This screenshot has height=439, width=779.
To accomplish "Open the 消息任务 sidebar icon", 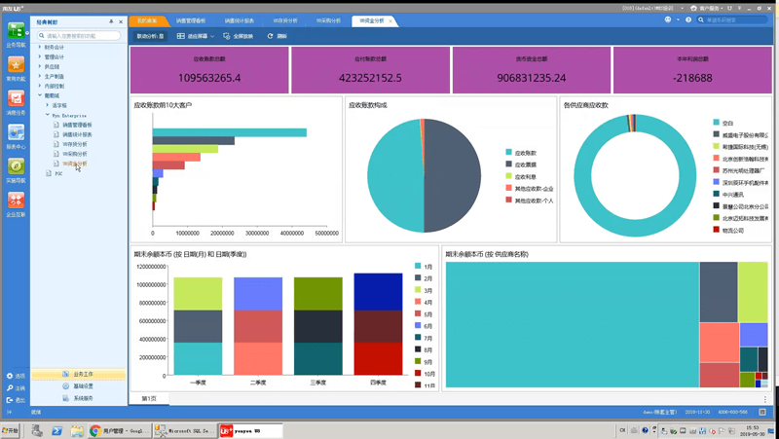I will coord(16,99).
